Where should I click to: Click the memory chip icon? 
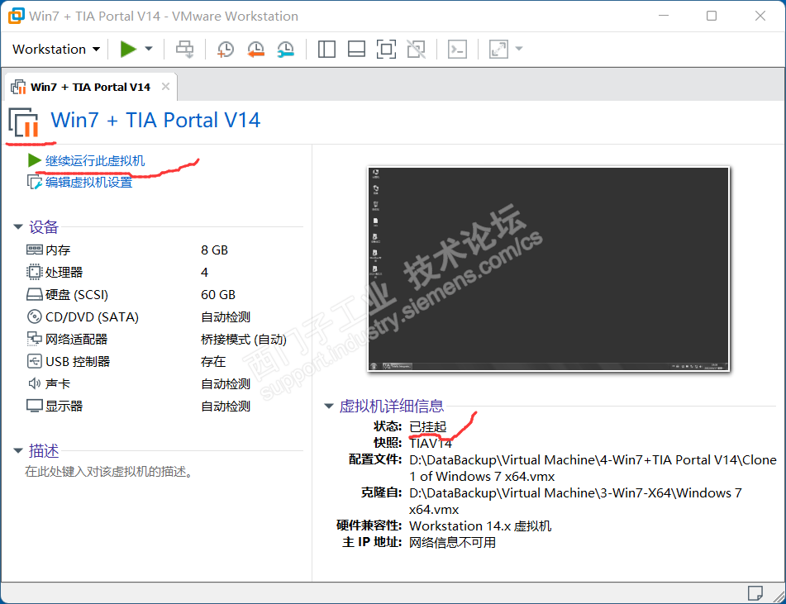(34, 250)
